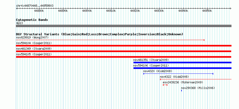Click the red bar under nsv594104
Screen dimensions: 239x109
click(124, 46)
